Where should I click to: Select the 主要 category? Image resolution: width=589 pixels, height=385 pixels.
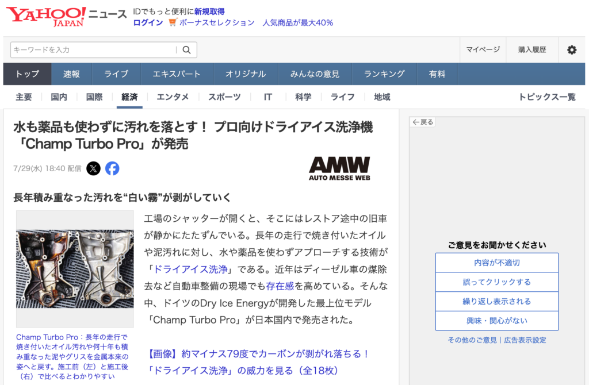[x=24, y=97]
